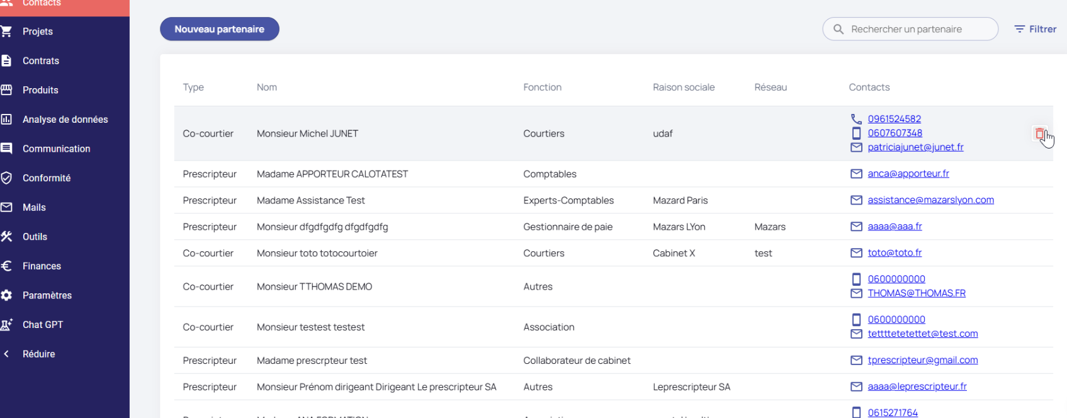Click the Analyse de données chart icon
The image size is (1067, 418).
(7, 120)
